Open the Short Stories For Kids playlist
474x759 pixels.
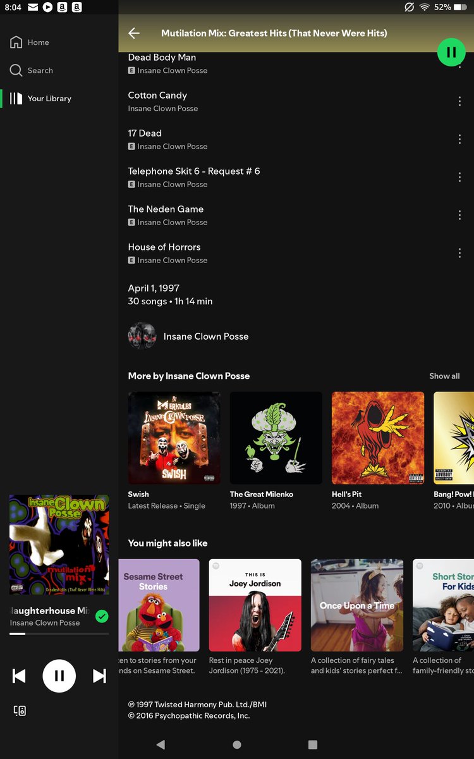point(443,605)
